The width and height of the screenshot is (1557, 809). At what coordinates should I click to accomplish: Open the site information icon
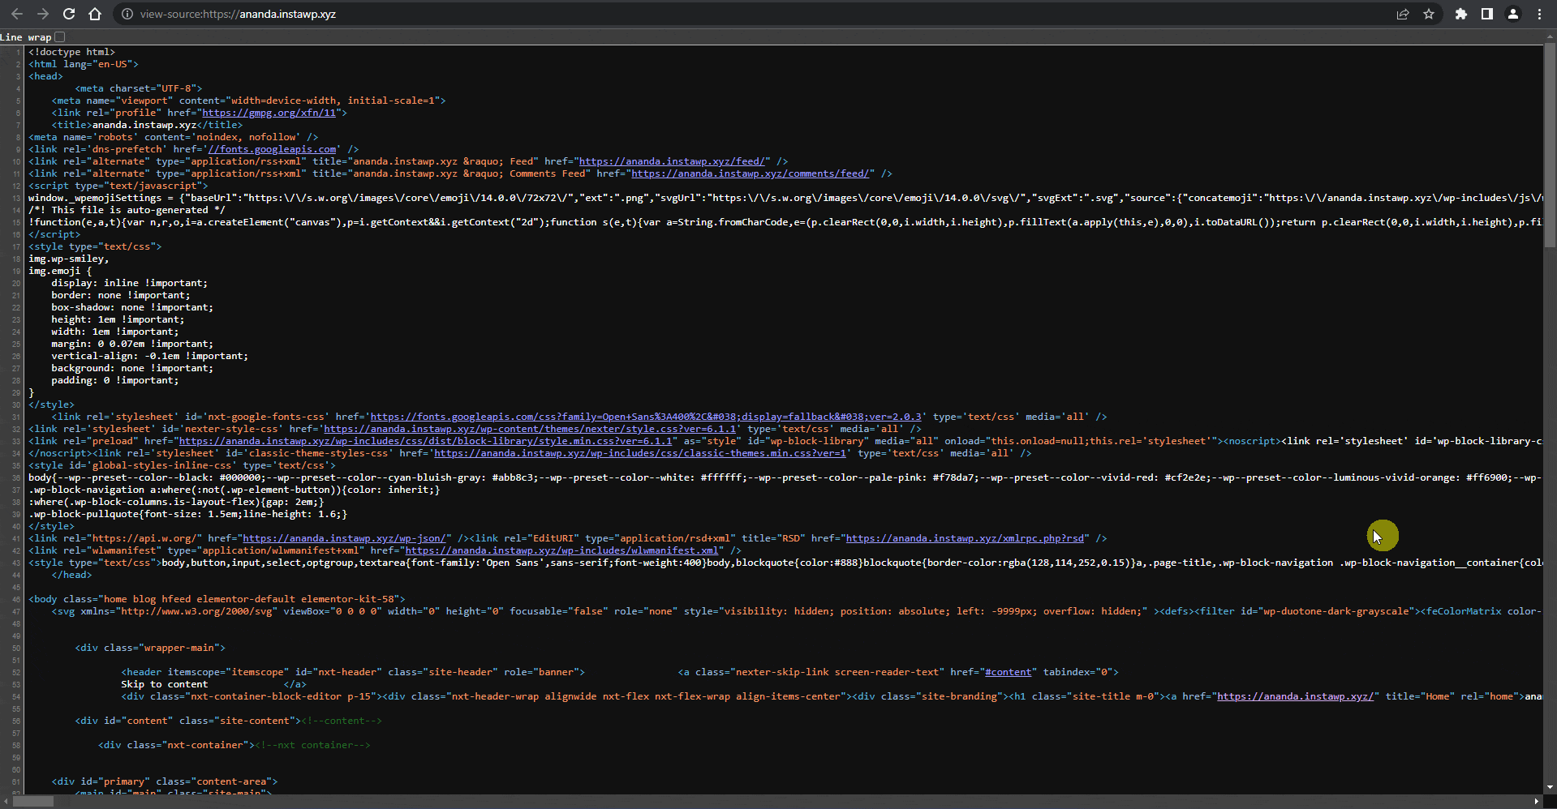coord(127,14)
